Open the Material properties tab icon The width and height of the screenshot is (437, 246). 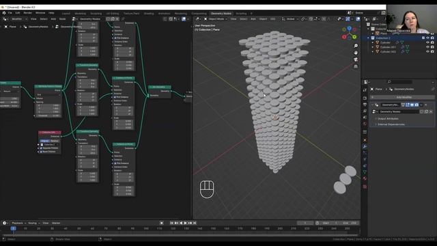(x=365, y=178)
